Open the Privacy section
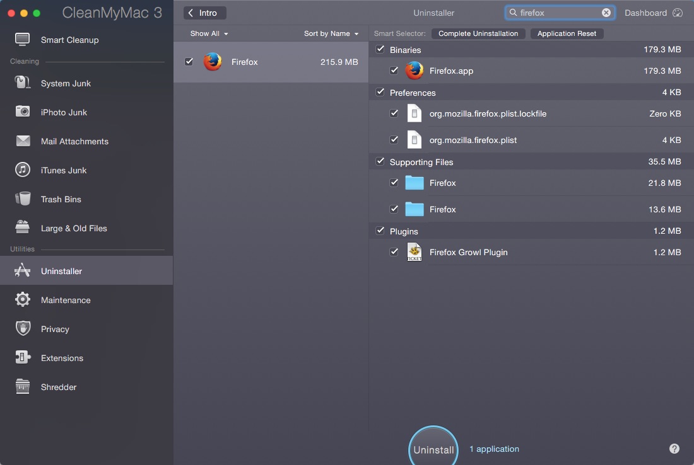This screenshot has height=465, width=694. click(x=55, y=329)
